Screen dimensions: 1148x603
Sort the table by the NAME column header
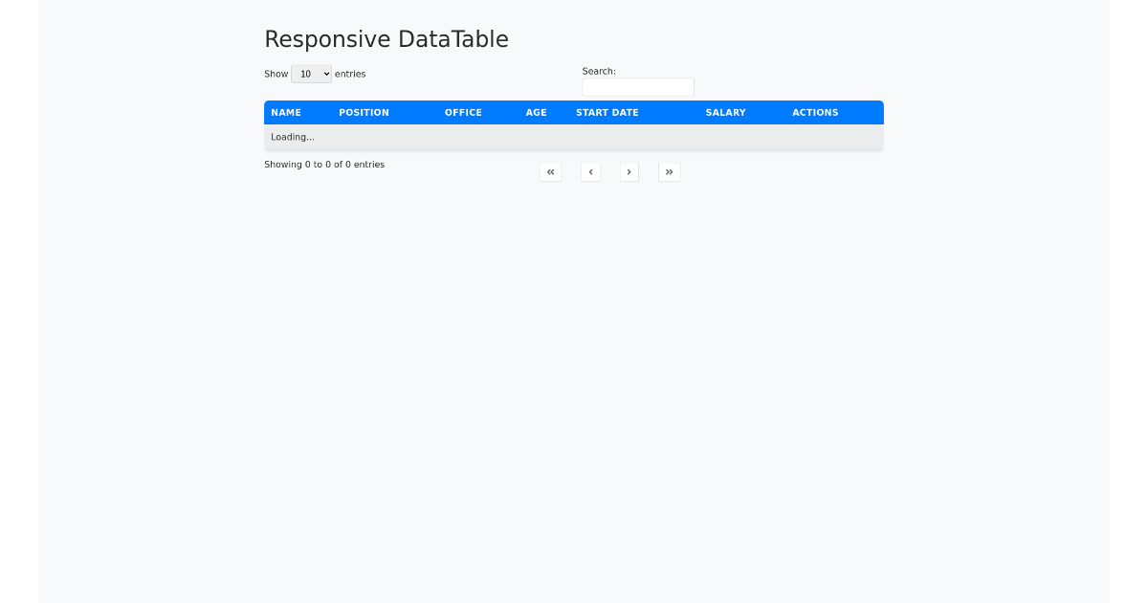coord(285,112)
